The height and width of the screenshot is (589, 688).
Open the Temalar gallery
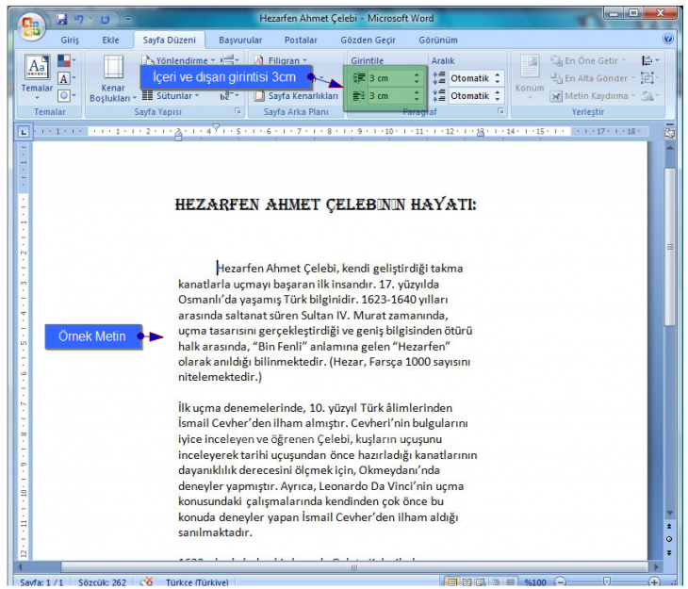point(37,77)
